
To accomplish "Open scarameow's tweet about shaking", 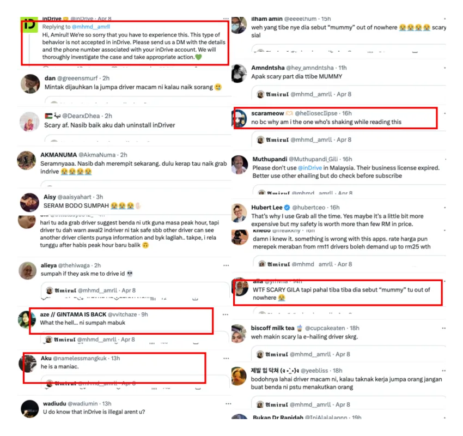I will [326, 122].
